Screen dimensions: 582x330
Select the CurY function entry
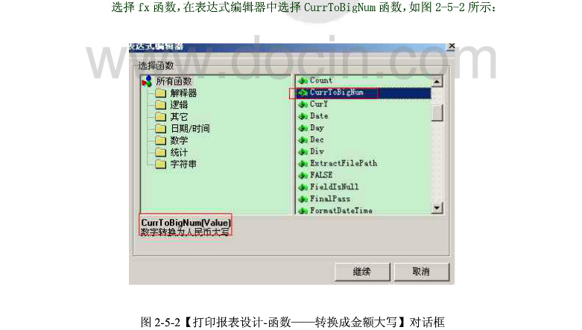pos(319,104)
